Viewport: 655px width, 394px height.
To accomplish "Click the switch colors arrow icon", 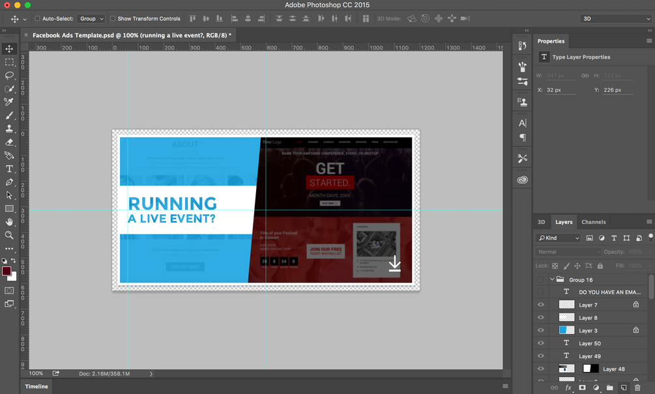I will point(14,260).
